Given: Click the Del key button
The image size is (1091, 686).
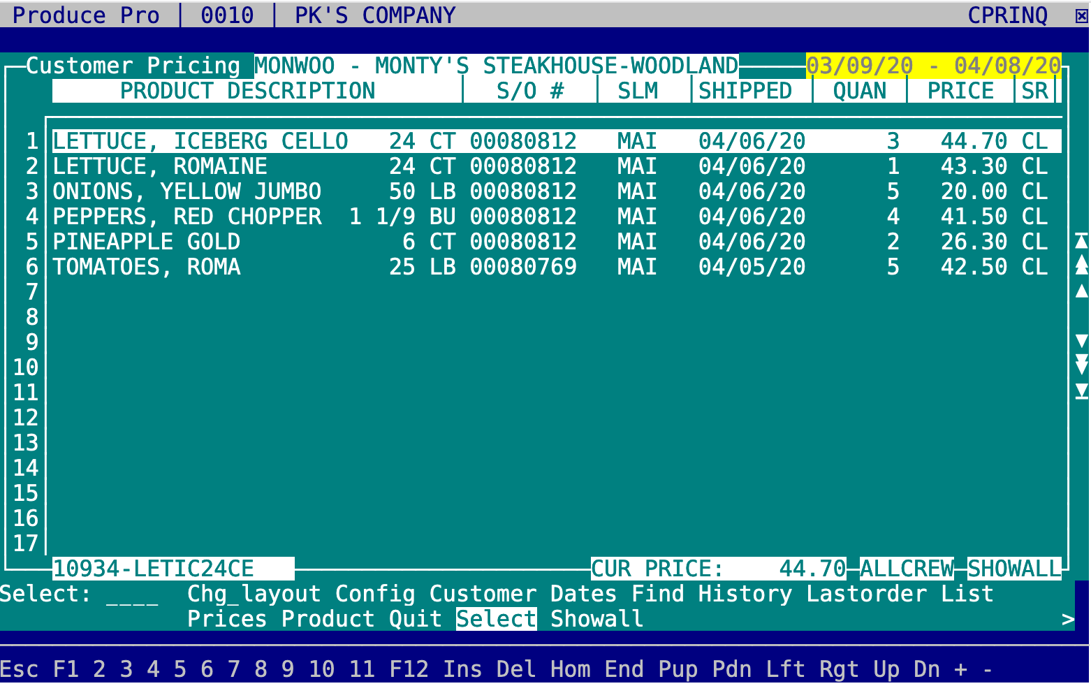Looking at the screenshot, I should point(516,669).
